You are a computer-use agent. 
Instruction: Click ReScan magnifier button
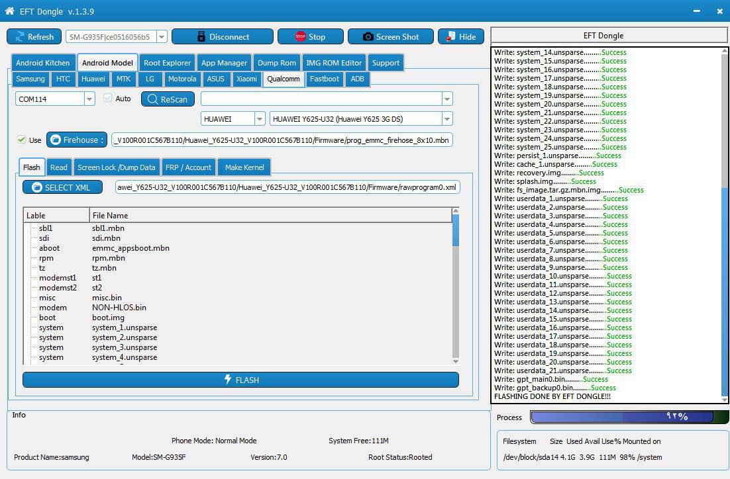coord(168,99)
